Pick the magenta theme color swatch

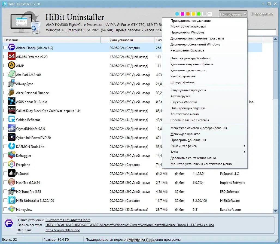tap(182, 14)
